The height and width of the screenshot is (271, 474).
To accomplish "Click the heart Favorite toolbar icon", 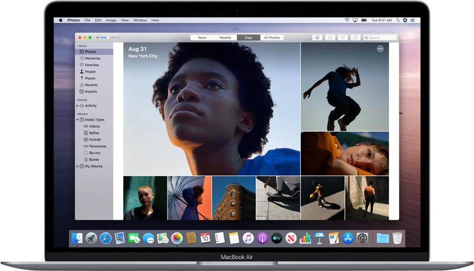I will pos(343,38).
